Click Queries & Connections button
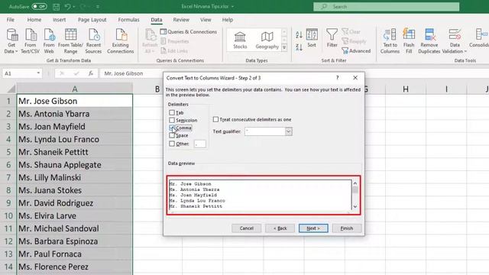 tap(189, 32)
